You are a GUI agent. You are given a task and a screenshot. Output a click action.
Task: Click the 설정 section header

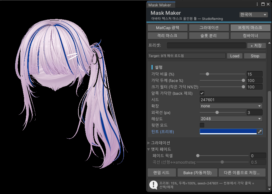[159, 67]
